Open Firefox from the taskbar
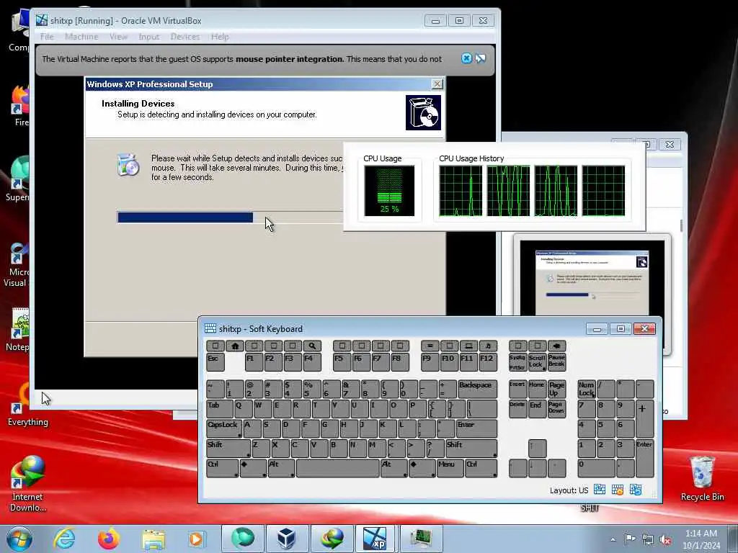 tap(109, 539)
